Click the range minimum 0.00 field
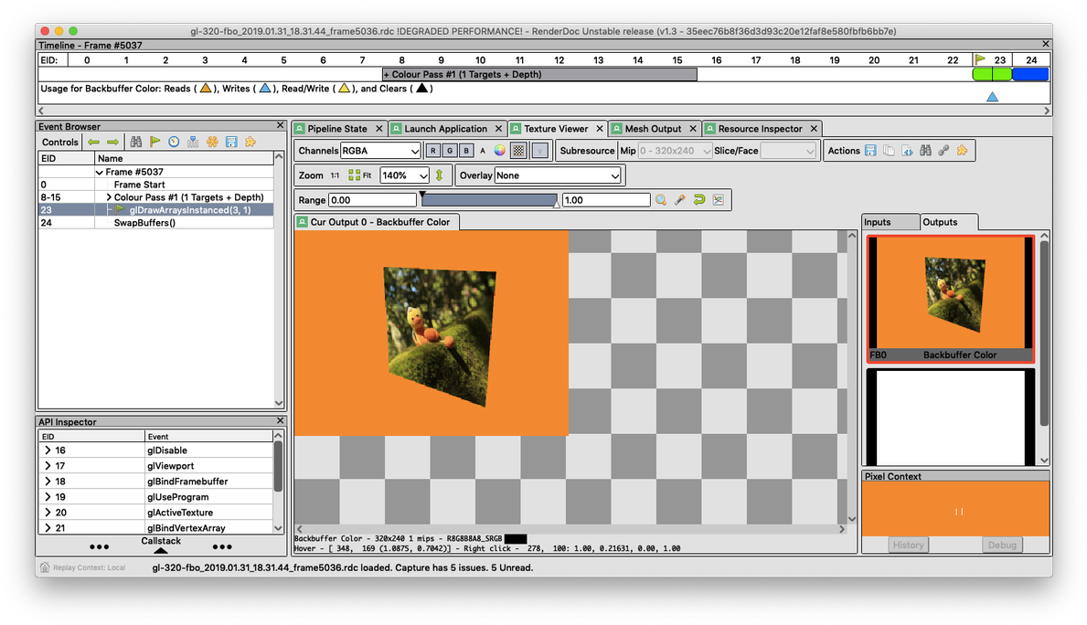 click(372, 200)
